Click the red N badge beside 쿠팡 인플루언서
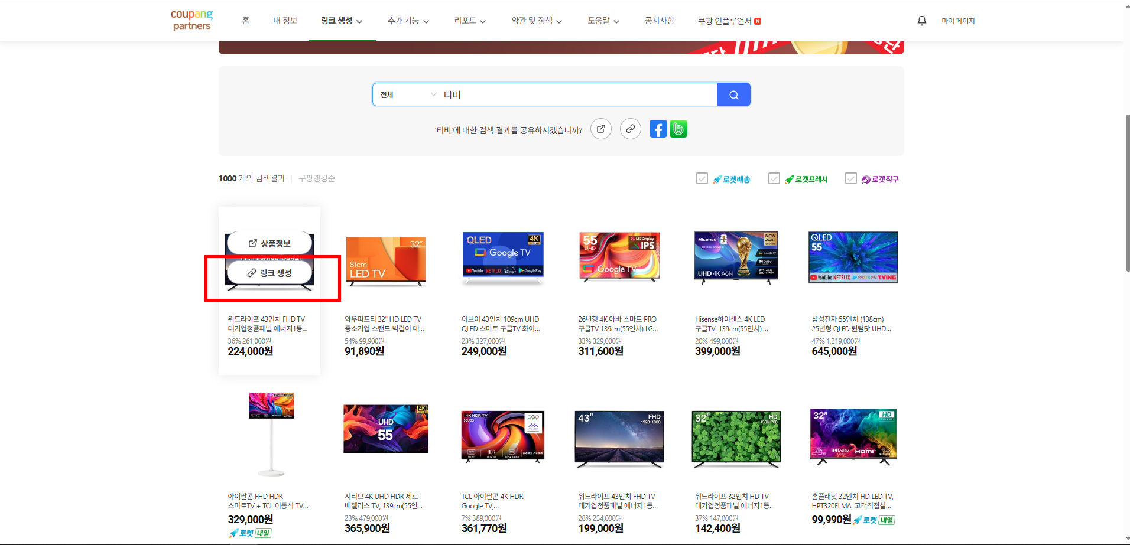This screenshot has height=545, width=1130. coord(758,21)
